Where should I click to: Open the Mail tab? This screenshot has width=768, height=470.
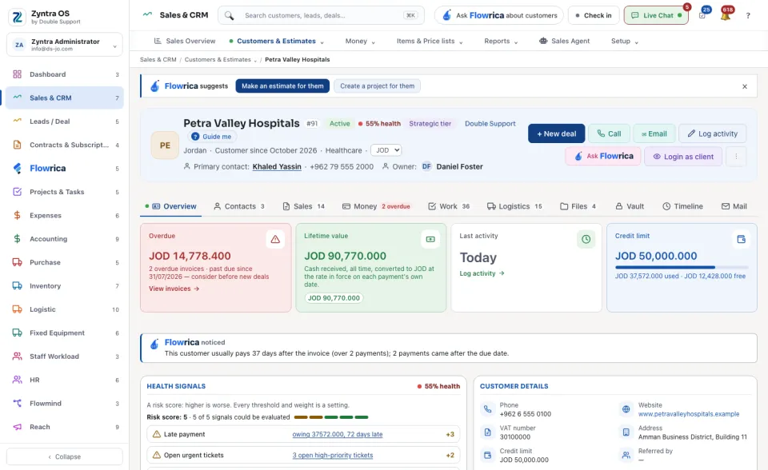(734, 206)
